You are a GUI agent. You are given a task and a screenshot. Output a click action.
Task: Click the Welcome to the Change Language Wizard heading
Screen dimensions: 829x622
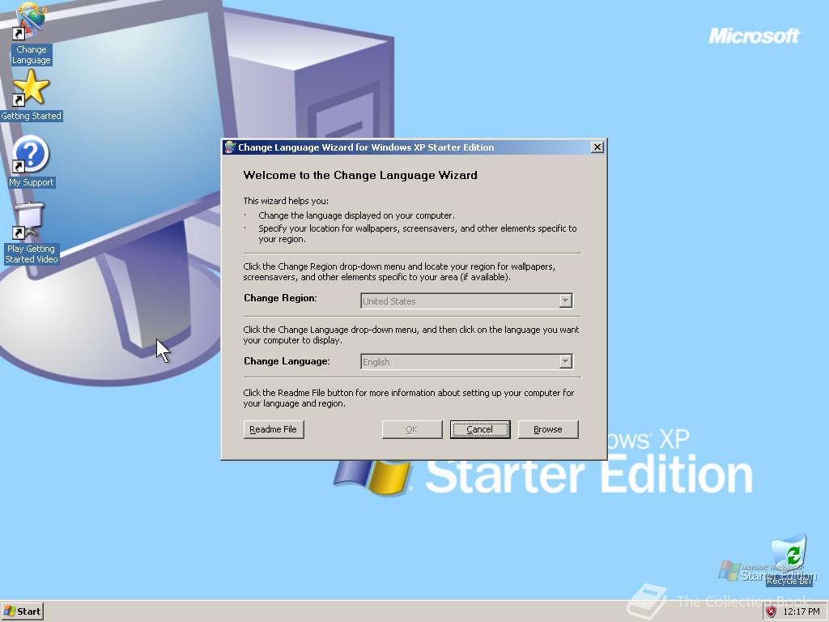(360, 175)
